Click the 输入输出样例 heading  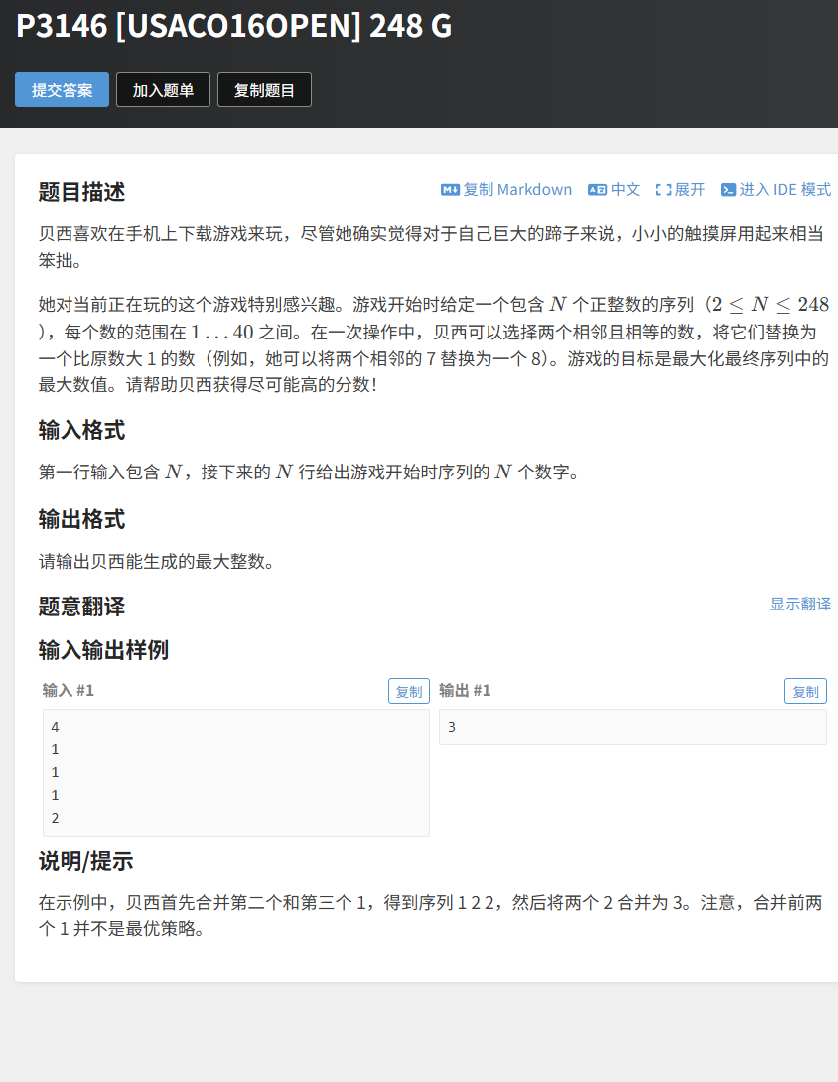103,649
